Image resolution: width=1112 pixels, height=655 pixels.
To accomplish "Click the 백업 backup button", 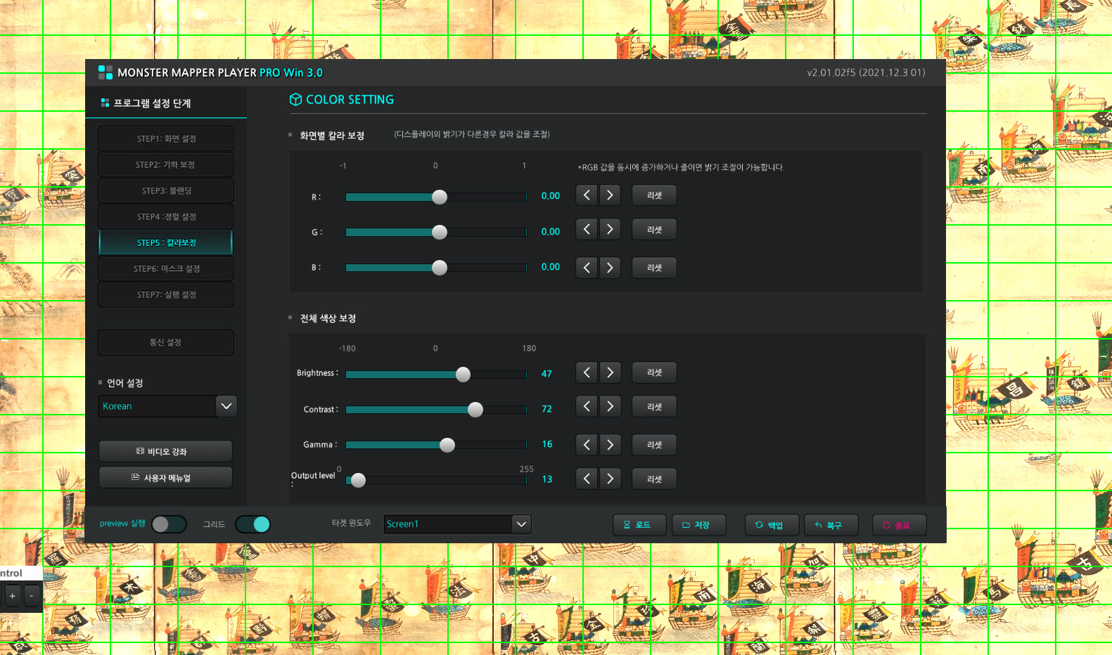I will click(772, 525).
